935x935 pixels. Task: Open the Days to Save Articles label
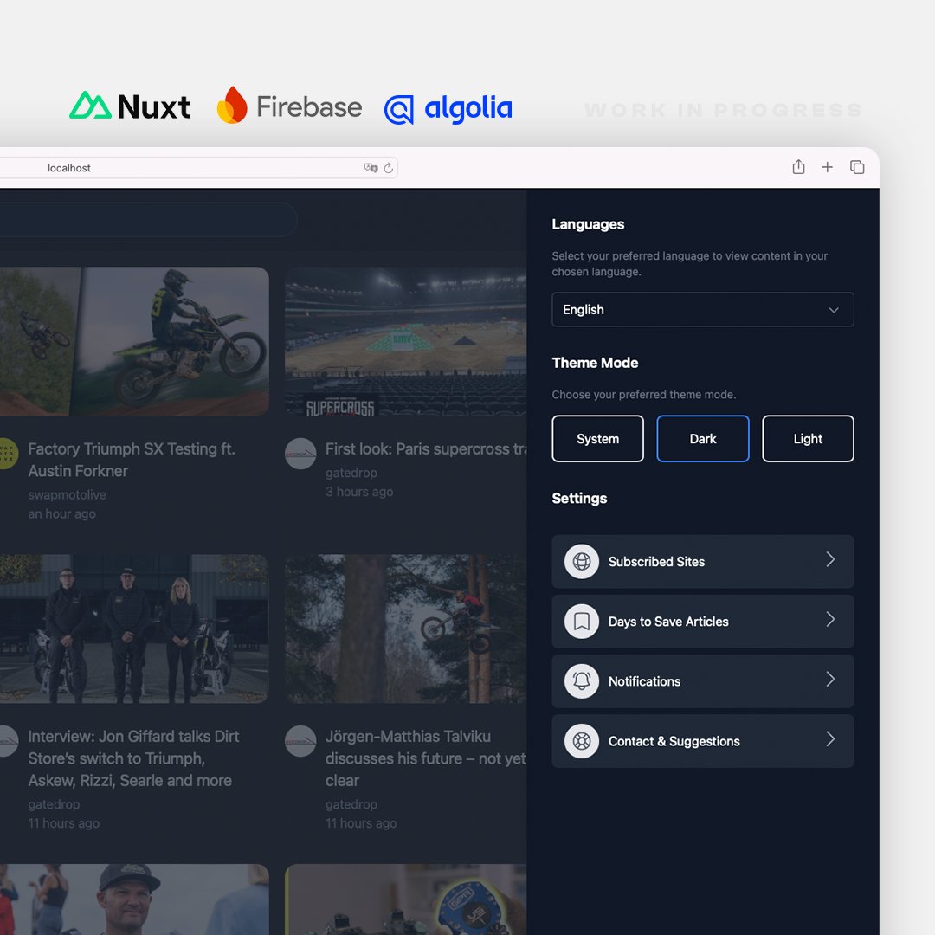click(x=668, y=622)
